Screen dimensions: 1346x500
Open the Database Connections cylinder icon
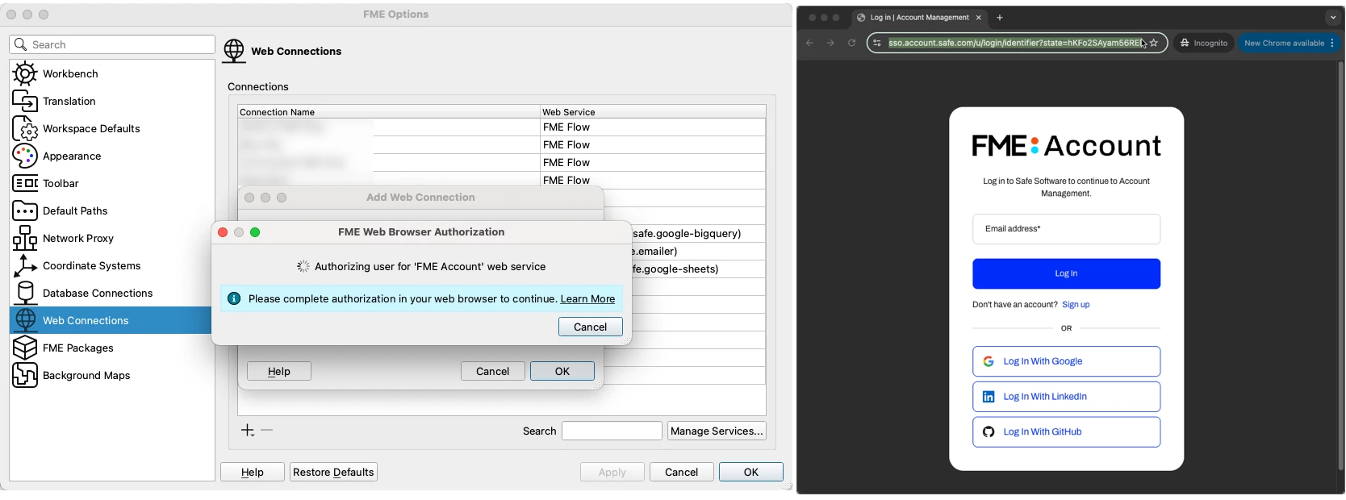pyautogui.click(x=25, y=293)
